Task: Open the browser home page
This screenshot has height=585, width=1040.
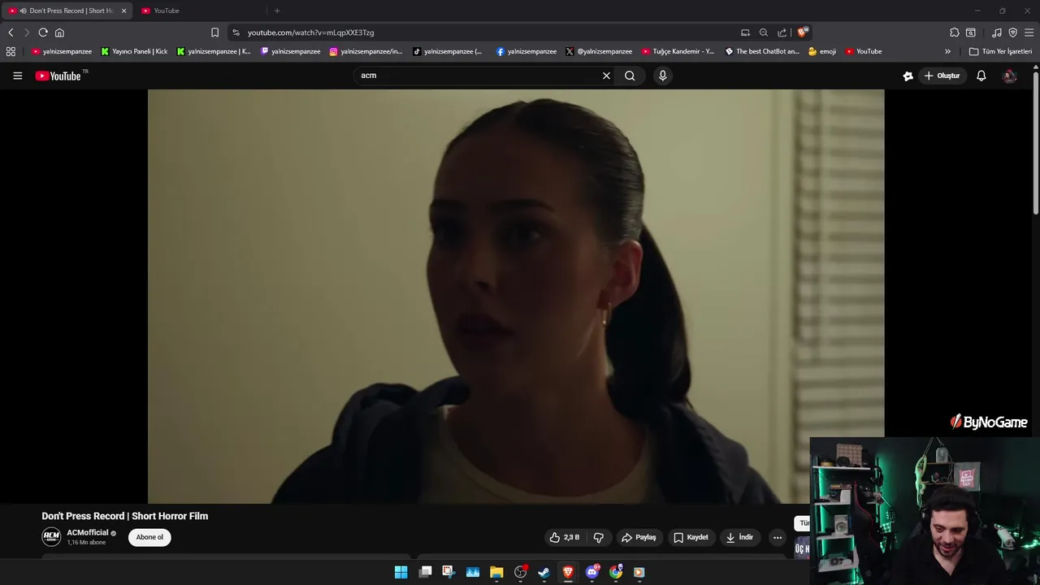Action: pyautogui.click(x=59, y=32)
